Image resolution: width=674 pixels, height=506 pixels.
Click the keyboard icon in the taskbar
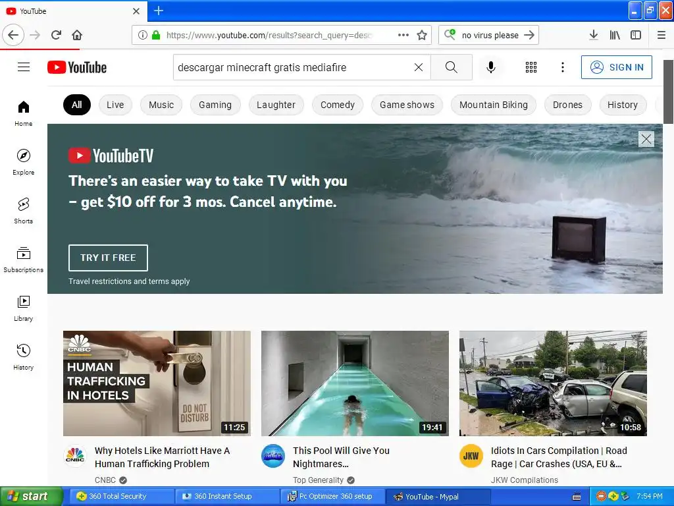point(577,497)
